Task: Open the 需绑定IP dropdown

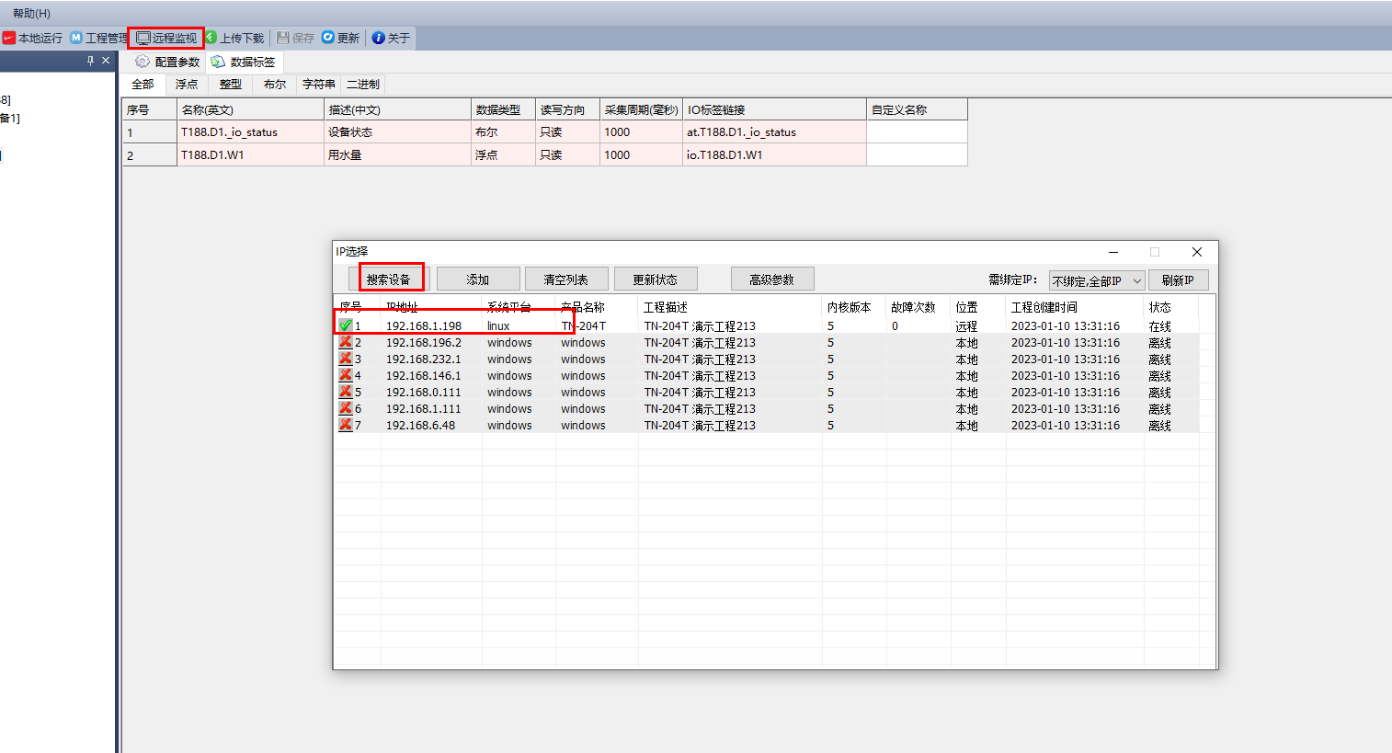Action: click(1097, 280)
